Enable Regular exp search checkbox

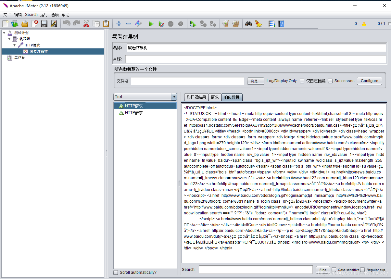362,270
